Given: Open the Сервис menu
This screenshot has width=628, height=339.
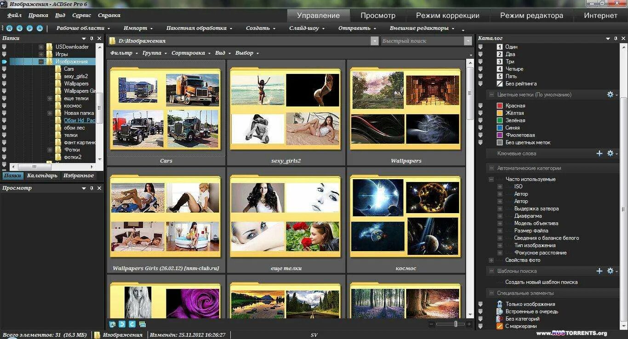Looking at the screenshot, I should [x=82, y=15].
